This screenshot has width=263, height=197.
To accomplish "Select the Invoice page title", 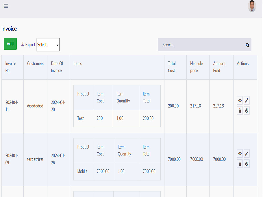I will 9,29.
